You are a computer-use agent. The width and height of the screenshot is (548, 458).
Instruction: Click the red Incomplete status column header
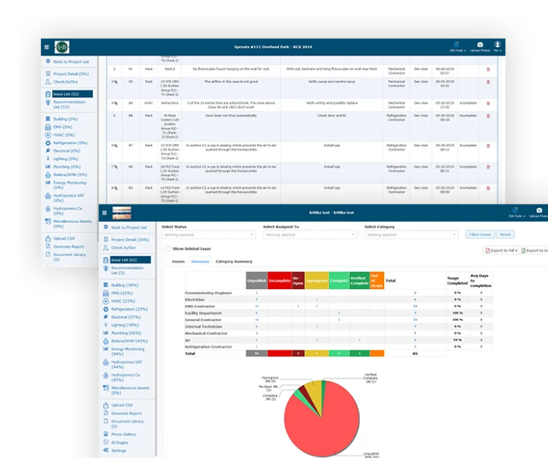[279, 280]
